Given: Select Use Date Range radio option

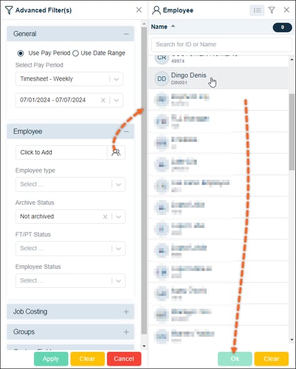Looking at the screenshot, I should (x=76, y=53).
